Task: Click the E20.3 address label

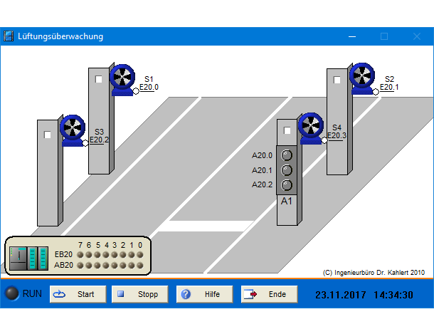Action: 337,135
